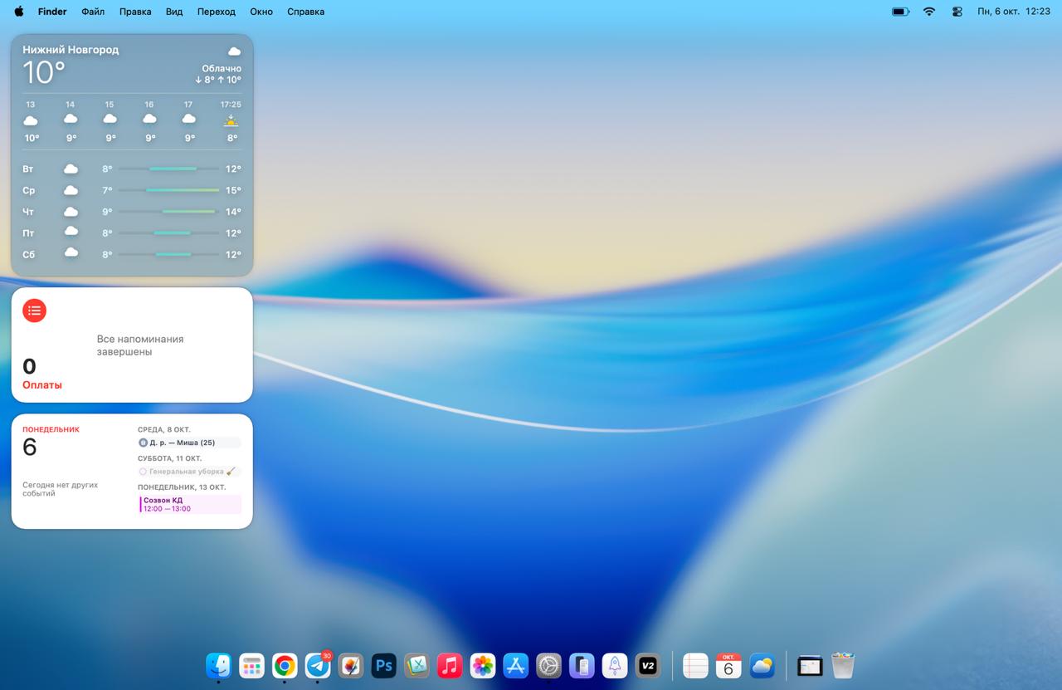Check off the Генеральная уборка reminder circle
Image resolution: width=1062 pixels, height=690 pixels.
[143, 472]
